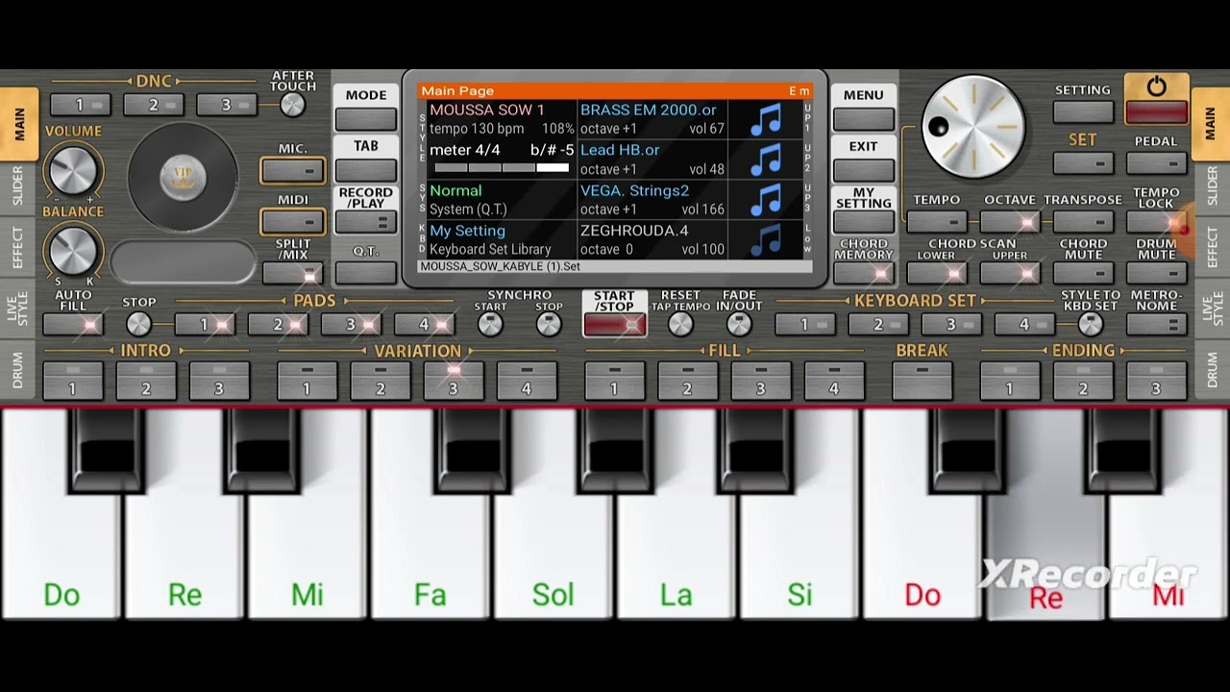This screenshot has width=1230, height=692.
Task: Enable the Metronome button
Action: (x=1156, y=324)
